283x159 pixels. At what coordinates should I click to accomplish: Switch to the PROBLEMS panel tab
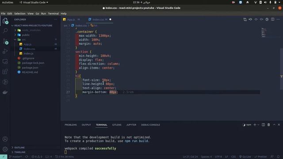point(71,125)
